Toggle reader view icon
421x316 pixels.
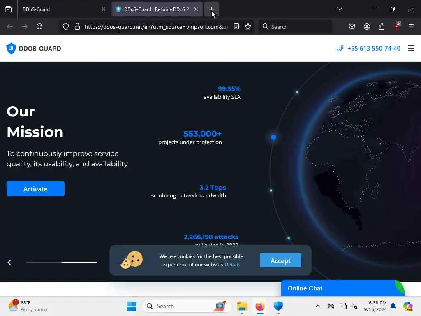tap(236, 27)
